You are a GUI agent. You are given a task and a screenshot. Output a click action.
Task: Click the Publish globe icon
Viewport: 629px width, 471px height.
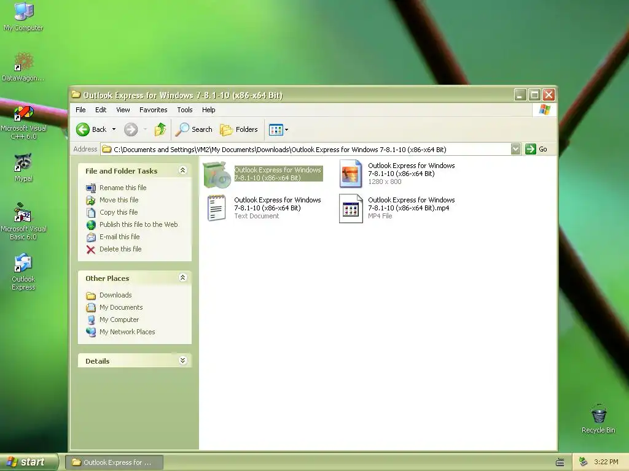coord(91,224)
